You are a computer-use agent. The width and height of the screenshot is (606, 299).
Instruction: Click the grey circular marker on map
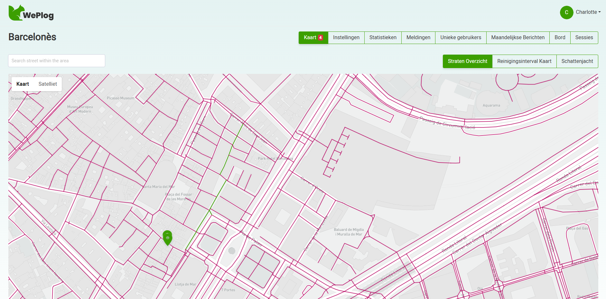232,251
